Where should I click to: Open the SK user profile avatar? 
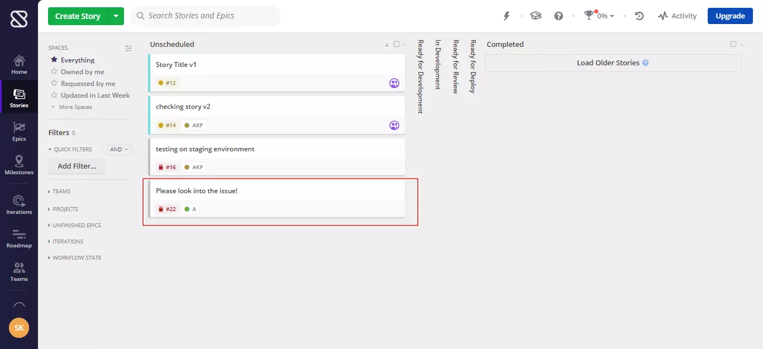tap(19, 328)
